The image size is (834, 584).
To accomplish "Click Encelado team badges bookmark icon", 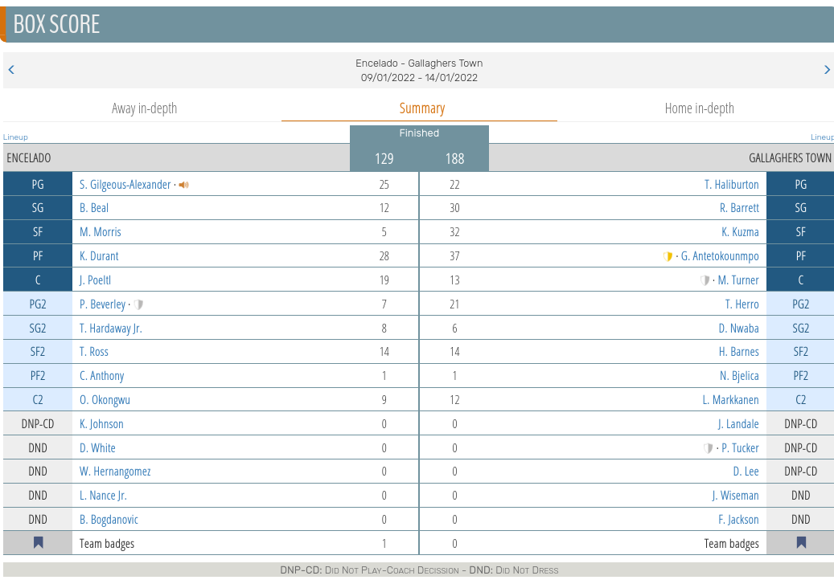I will click(38, 542).
